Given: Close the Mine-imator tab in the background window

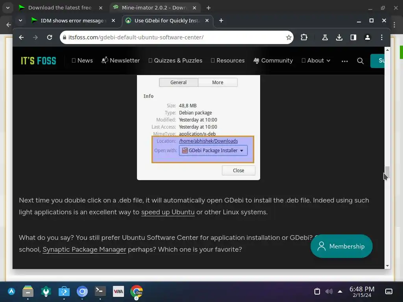Looking at the screenshot, I should (194, 8).
